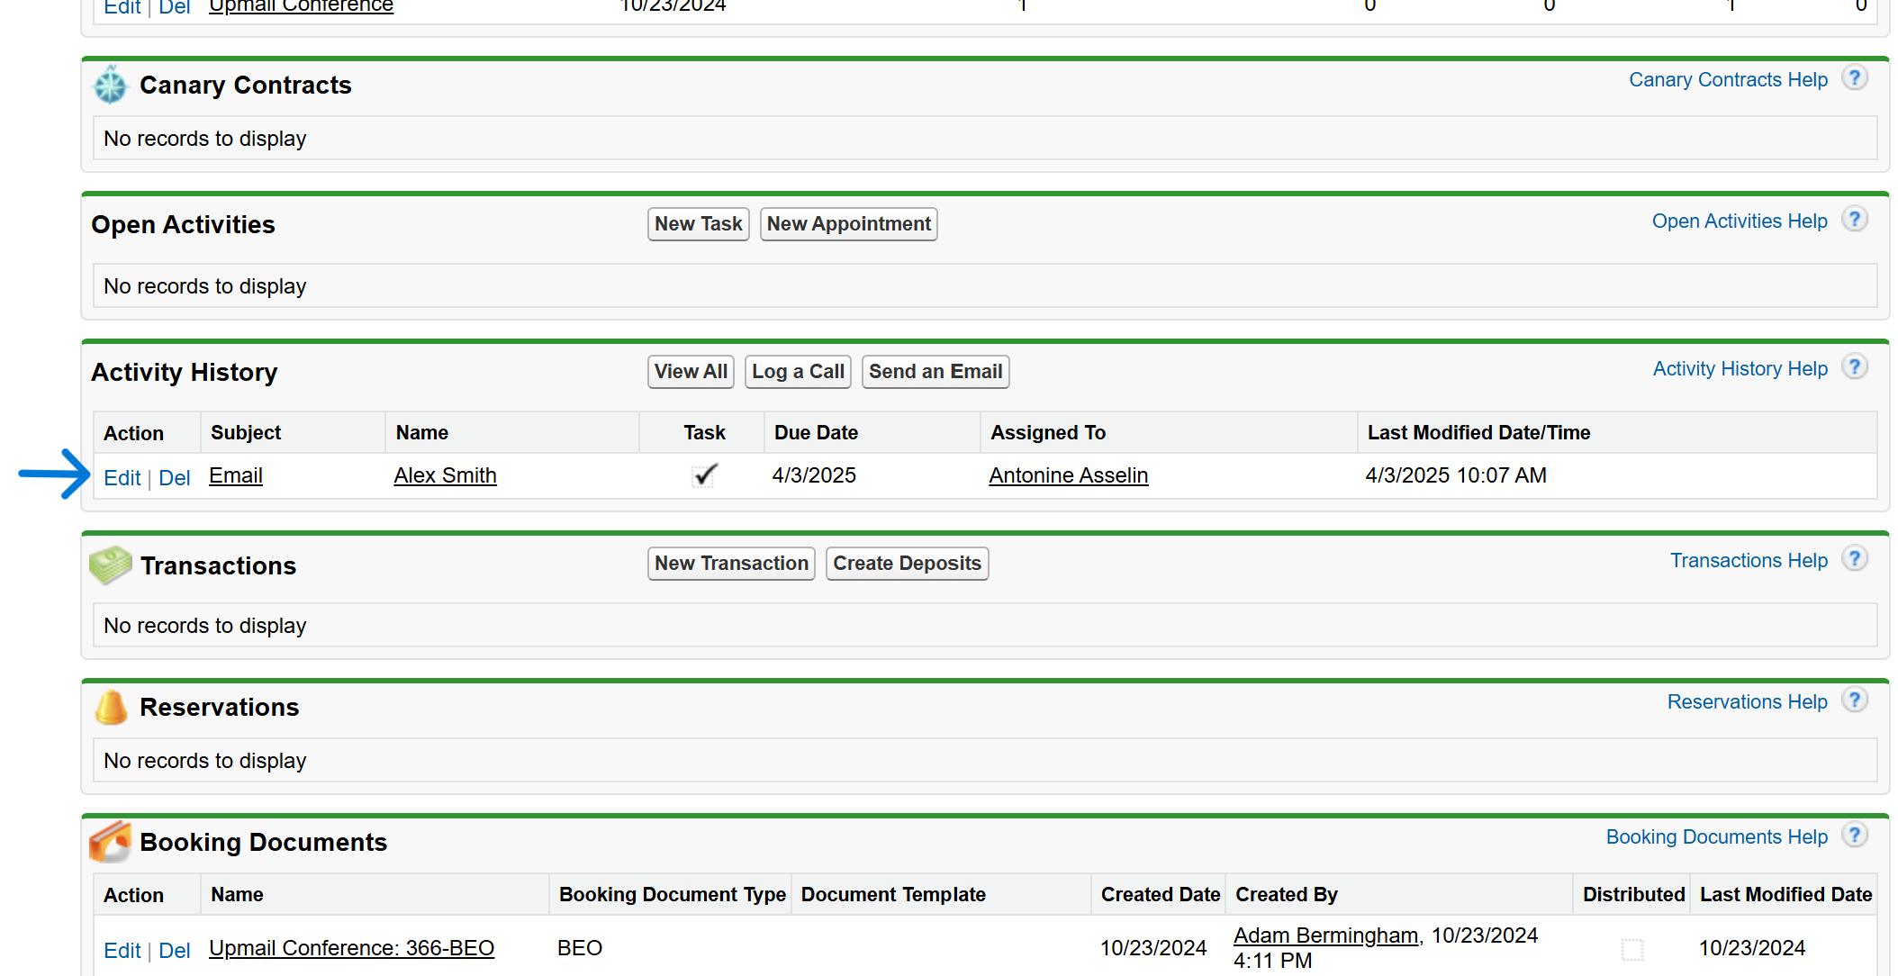Screen dimensions: 1898x976
Task: Click the Booking Documents help question-mark icon
Action: pyautogui.click(x=1854, y=836)
